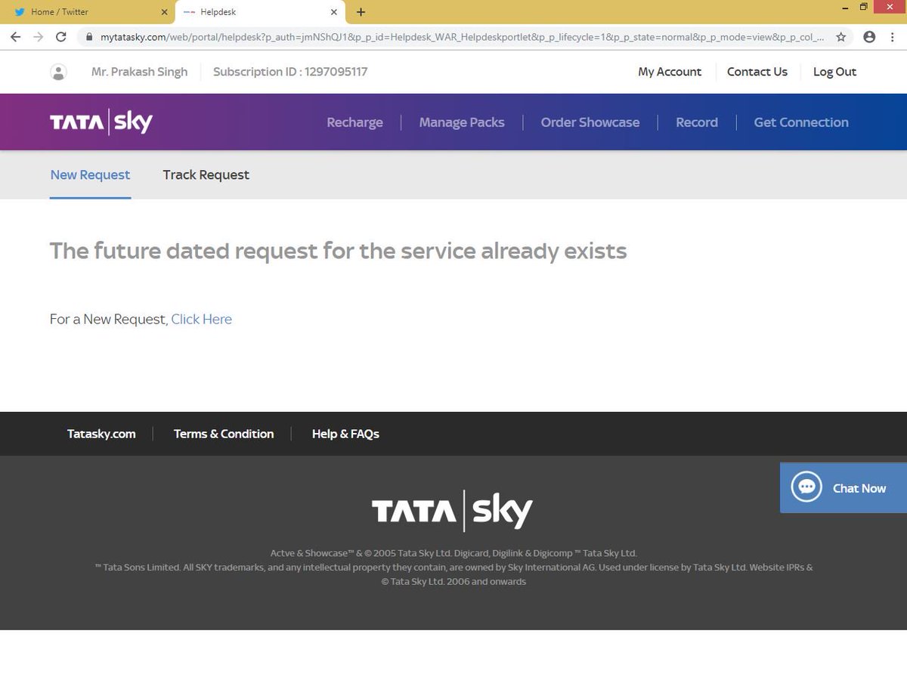Follow the Click Here link for new request
907x674 pixels.
tap(202, 319)
